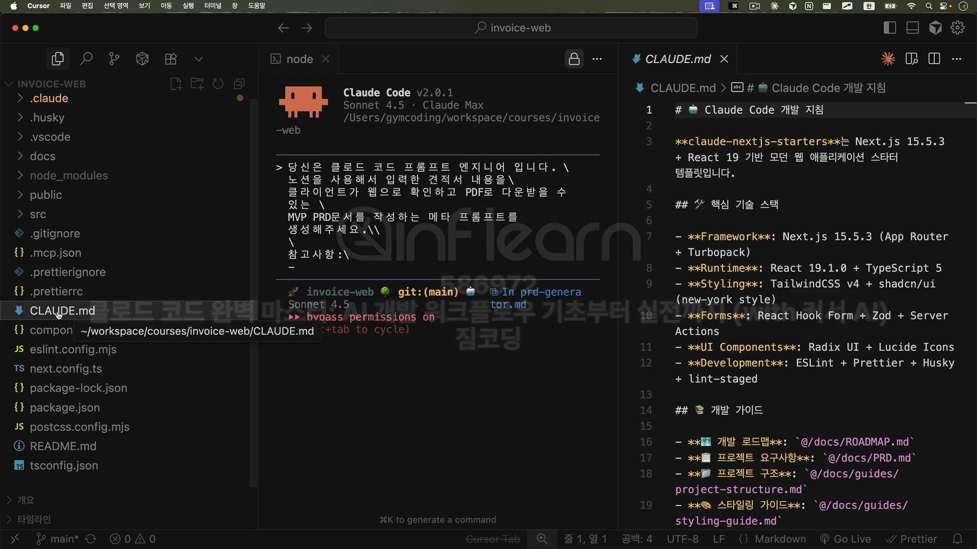Click the New File icon in explorer header
Image resolution: width=977 pixels, height=549 pixels.
click(176, 84)
